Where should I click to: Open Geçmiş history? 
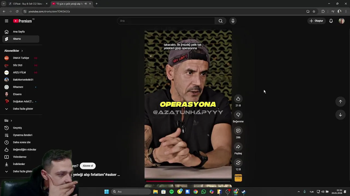21,128
